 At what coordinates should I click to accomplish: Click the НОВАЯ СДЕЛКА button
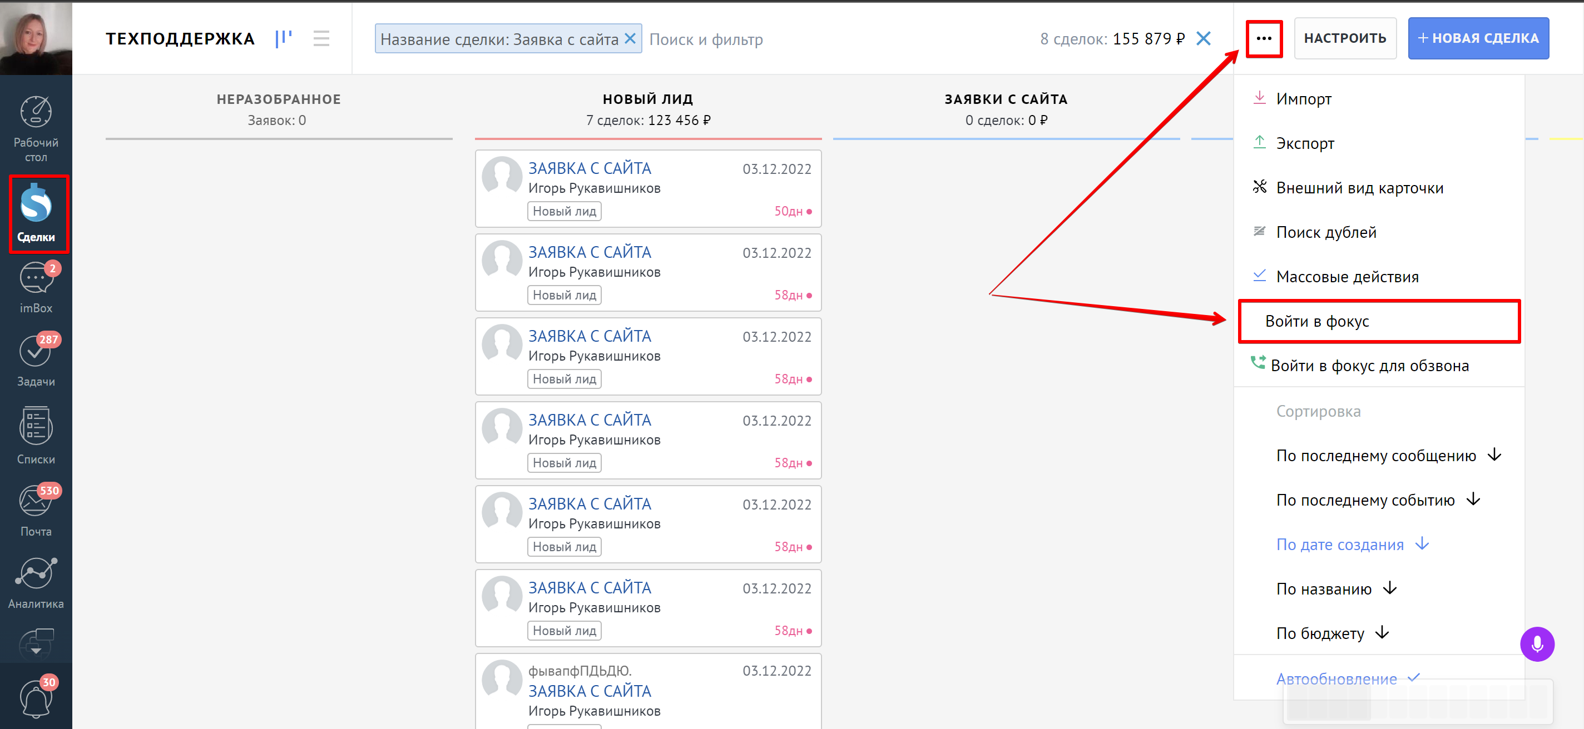coord(1478,38)
